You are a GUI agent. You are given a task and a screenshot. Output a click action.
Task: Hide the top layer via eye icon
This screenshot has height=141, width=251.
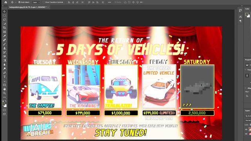pyautogui.click(x=246, y=130)
